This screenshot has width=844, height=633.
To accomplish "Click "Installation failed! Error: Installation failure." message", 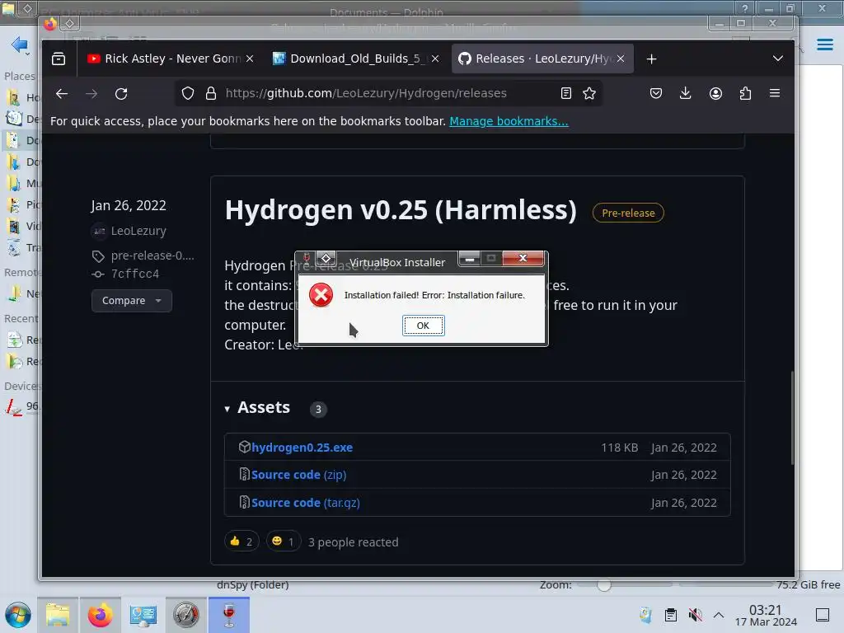I will 434,295.
